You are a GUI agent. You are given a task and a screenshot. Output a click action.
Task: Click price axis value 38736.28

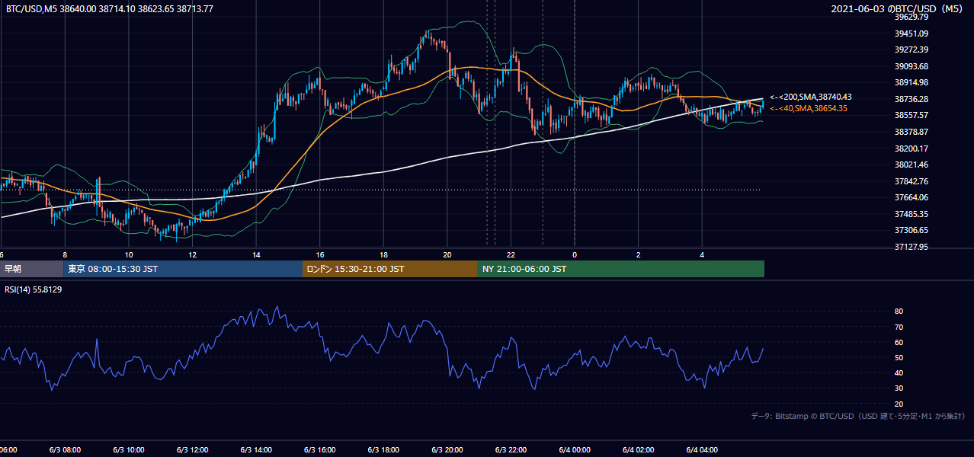(911, 99)
